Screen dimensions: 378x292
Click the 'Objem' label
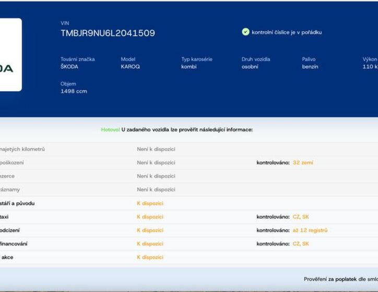(x=68, y=84)
